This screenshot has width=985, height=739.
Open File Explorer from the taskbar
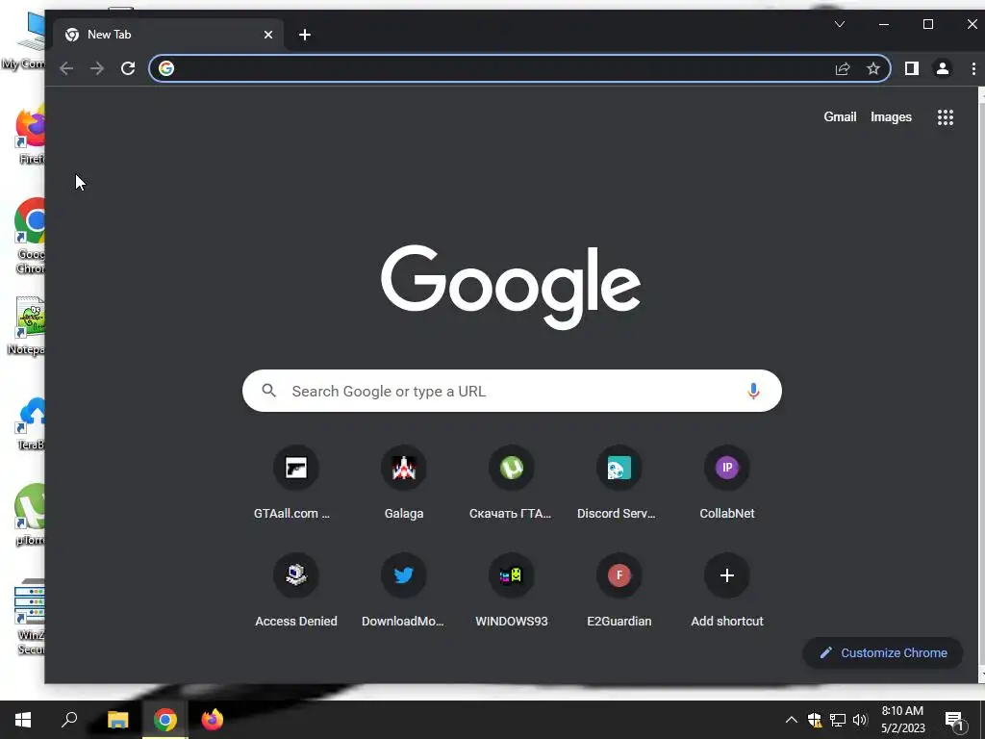pos(117,720)
